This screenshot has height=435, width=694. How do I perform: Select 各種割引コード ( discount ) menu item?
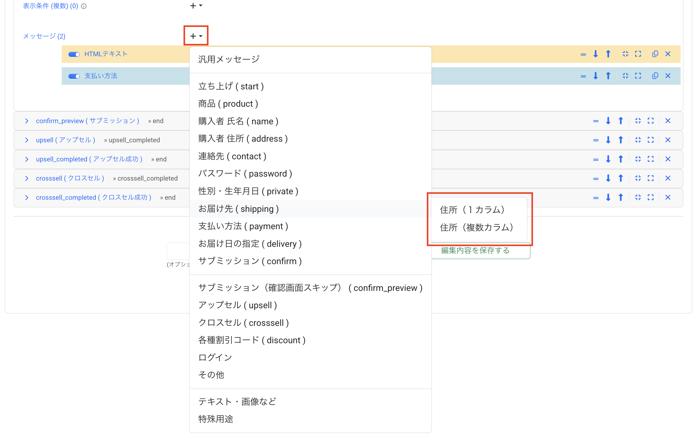tap(310, 340)
